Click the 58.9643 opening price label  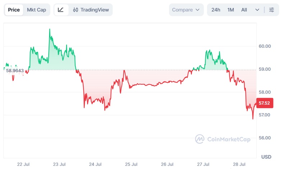15,70
